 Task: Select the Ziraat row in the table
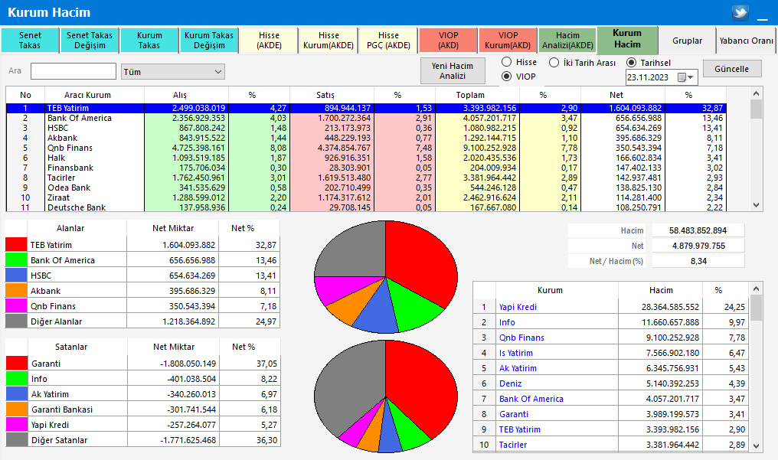click(366, 197)
